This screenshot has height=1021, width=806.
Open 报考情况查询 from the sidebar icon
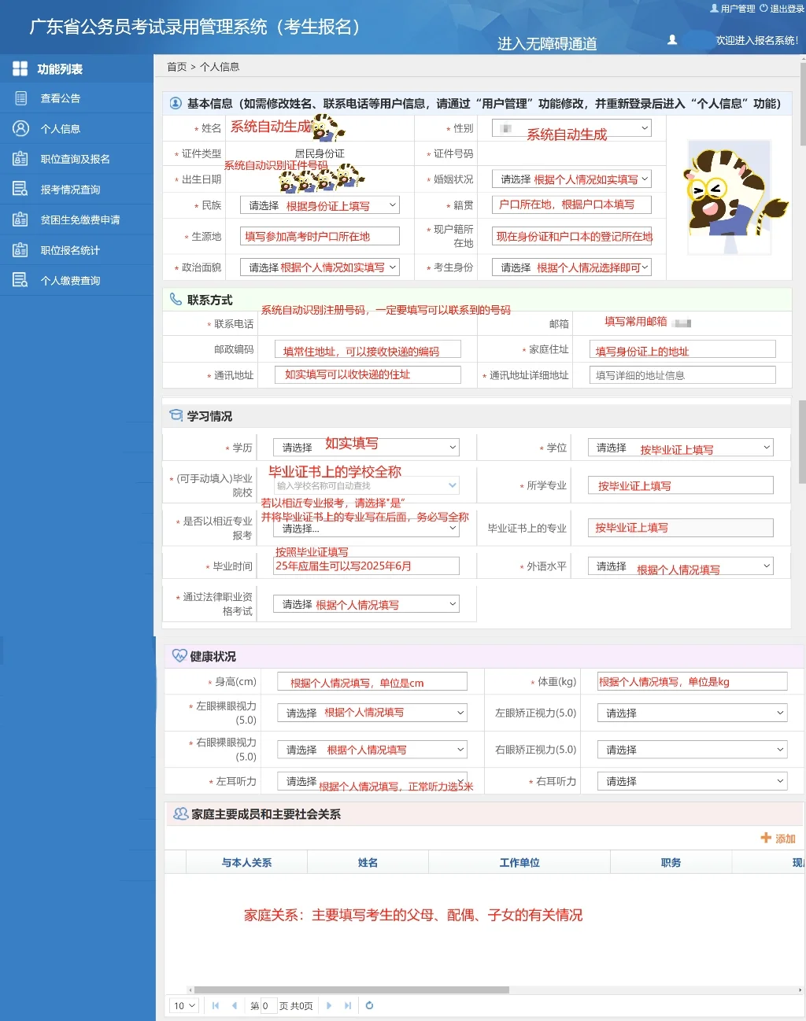click(x=20, y=189)
